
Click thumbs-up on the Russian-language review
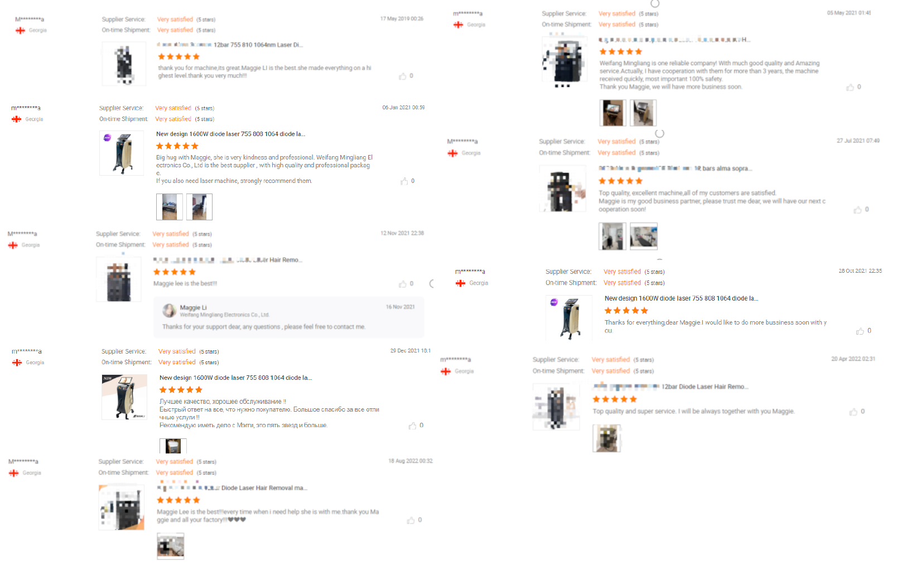tap(412, 426)
